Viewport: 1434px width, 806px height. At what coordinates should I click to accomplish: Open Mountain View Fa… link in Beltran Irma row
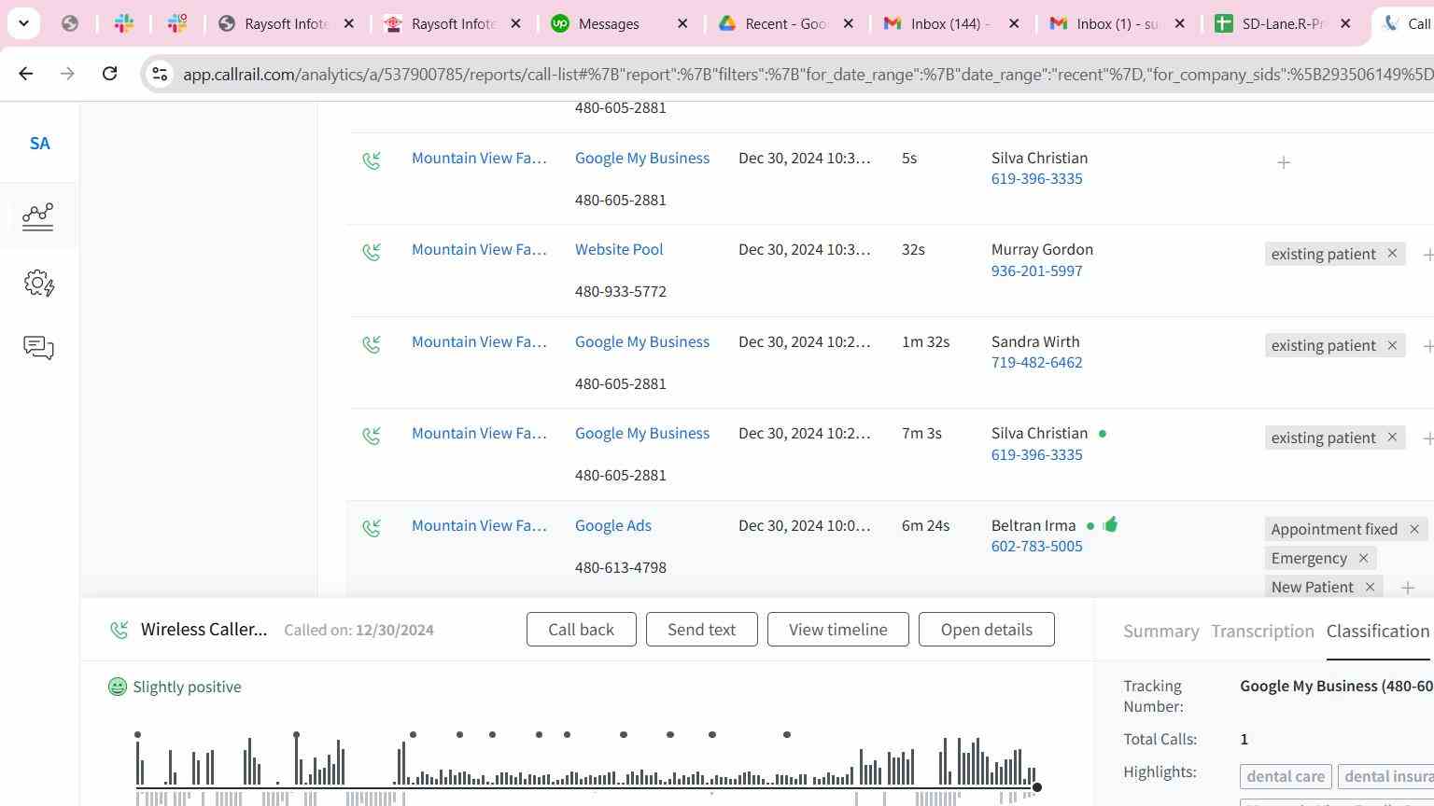tap(479, 525)
